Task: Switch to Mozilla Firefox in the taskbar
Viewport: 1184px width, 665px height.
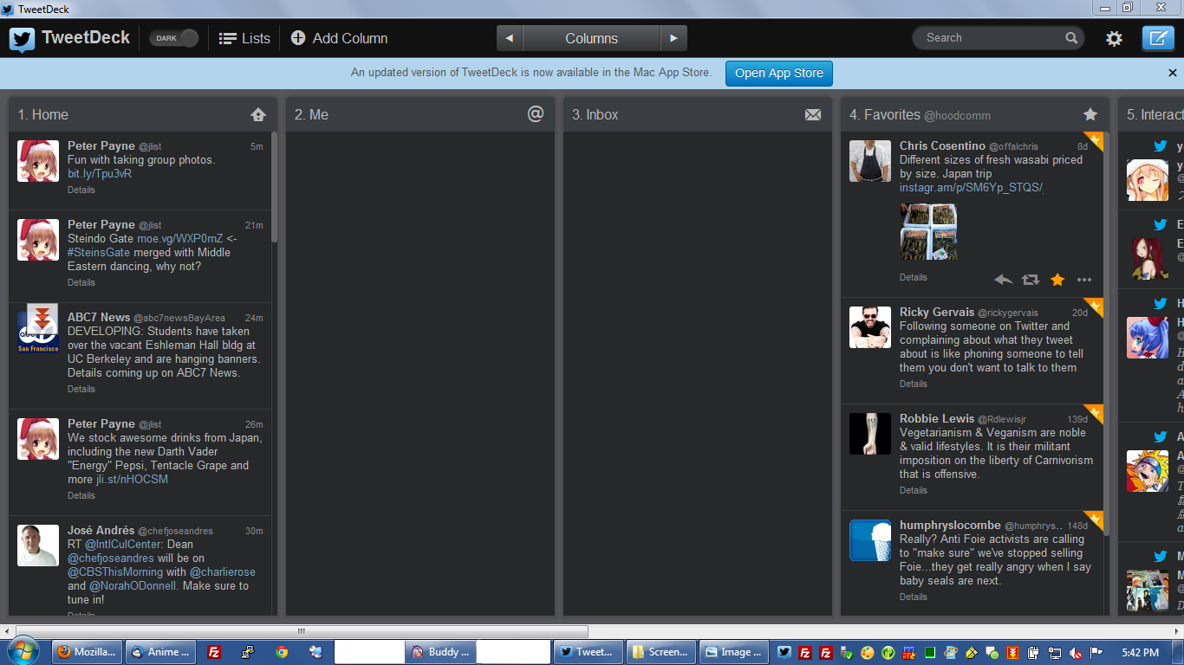Action: click(87, 652)
